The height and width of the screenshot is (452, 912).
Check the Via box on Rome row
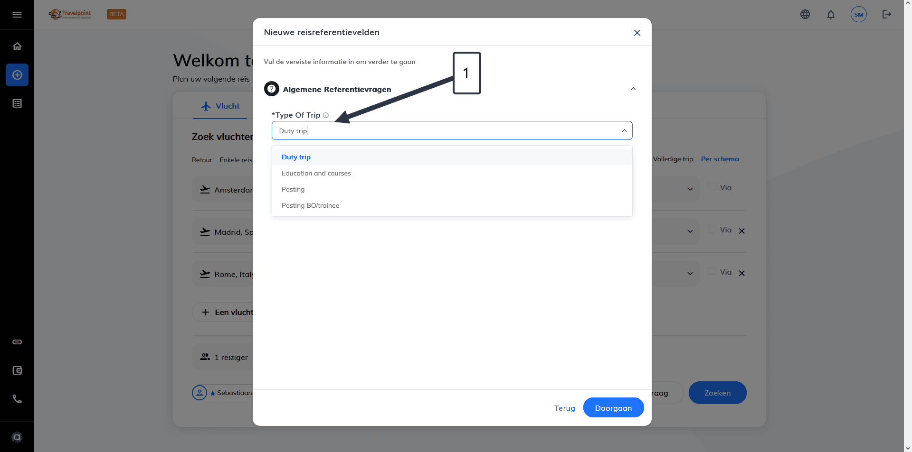(712, 271)
